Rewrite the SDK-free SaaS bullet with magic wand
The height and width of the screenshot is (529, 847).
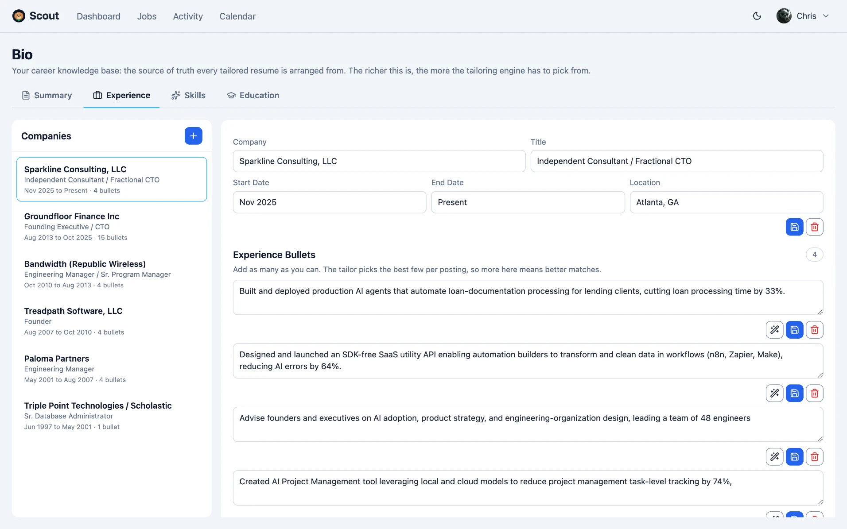pyautogui.click(x=774, y=393)
